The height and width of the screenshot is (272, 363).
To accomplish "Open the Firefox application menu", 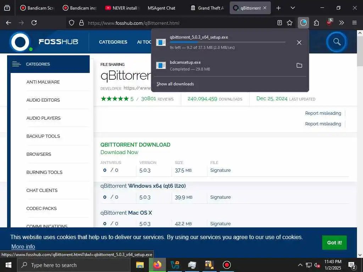I will point(354,23).
